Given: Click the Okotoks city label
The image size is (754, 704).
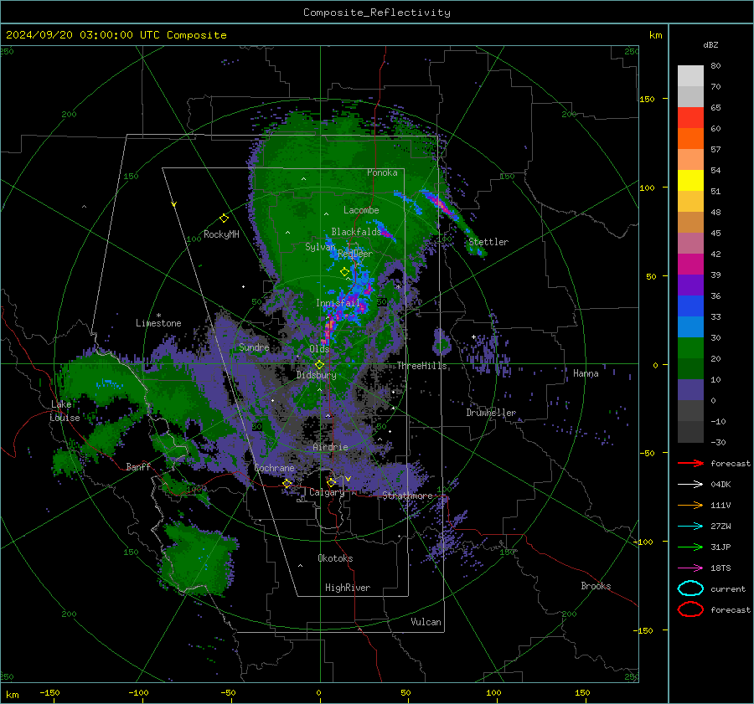Looking at the screenshot, I should coord(335,558).
